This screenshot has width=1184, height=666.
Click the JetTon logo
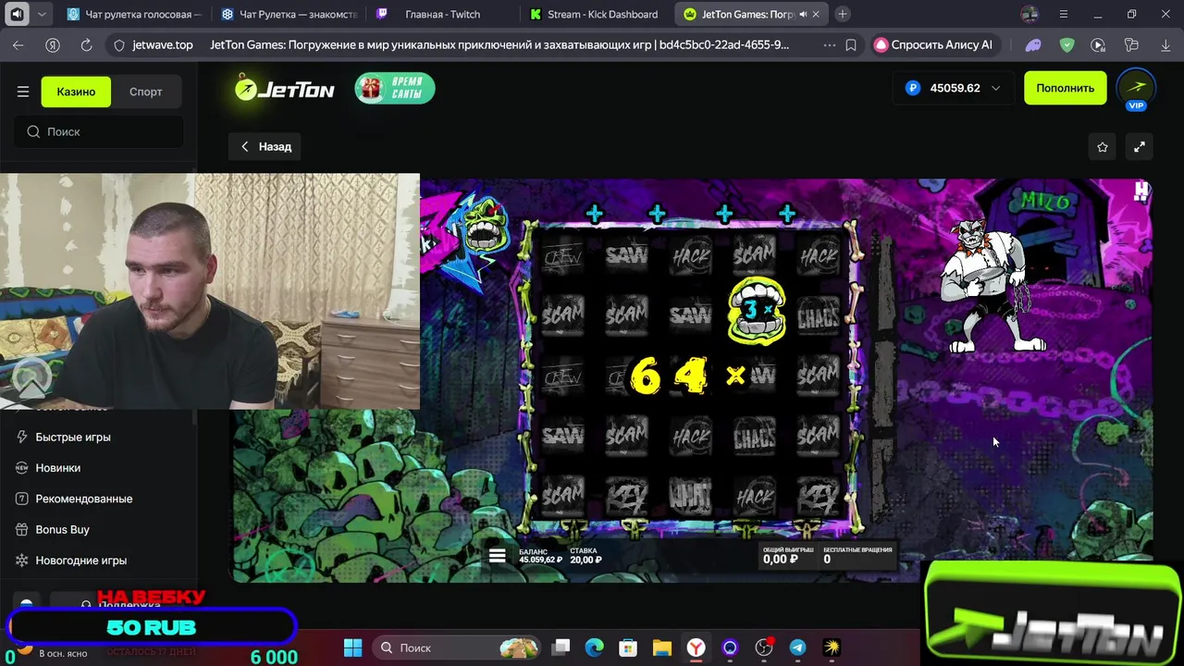[x=284, y=88]
